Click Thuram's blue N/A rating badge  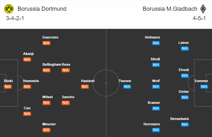point(127,86)
